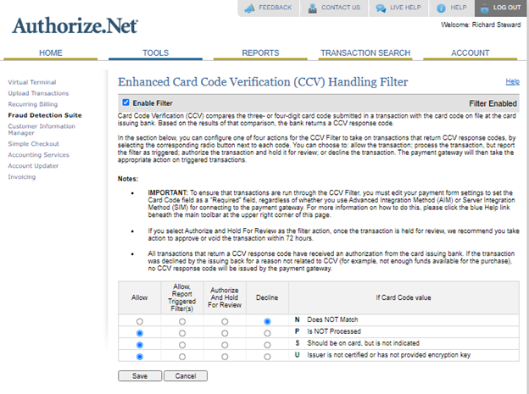Open Customer Information Manager link

(x=42, y=129)
